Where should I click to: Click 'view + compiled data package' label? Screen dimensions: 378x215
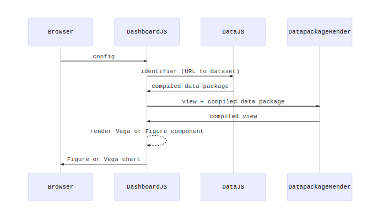pos(233,102)
